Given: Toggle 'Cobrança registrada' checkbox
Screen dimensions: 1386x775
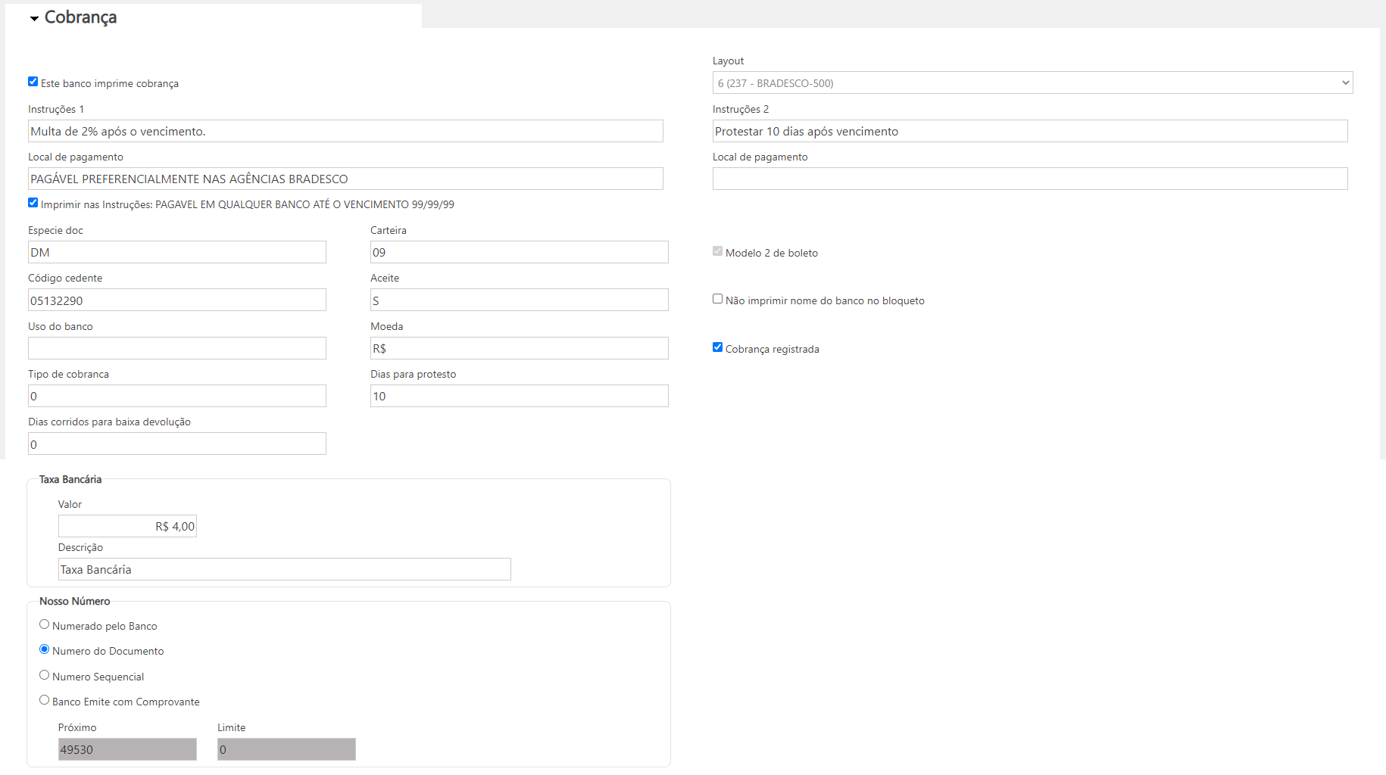Looking at the screenshot, I should 717,347.
